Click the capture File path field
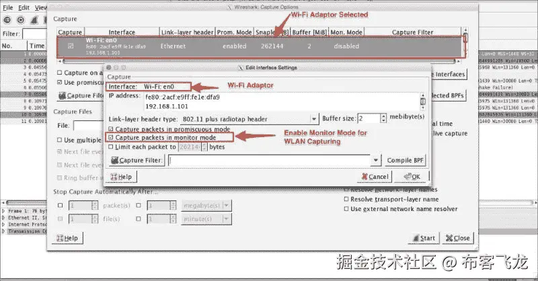This screenshot has height=281, width=538. coord(89,126)
